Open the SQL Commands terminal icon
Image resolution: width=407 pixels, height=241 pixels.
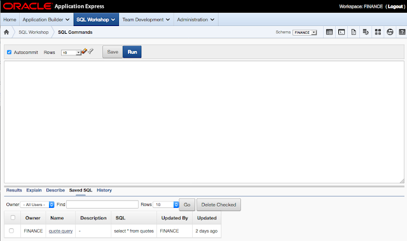click(x=341, y=32)
